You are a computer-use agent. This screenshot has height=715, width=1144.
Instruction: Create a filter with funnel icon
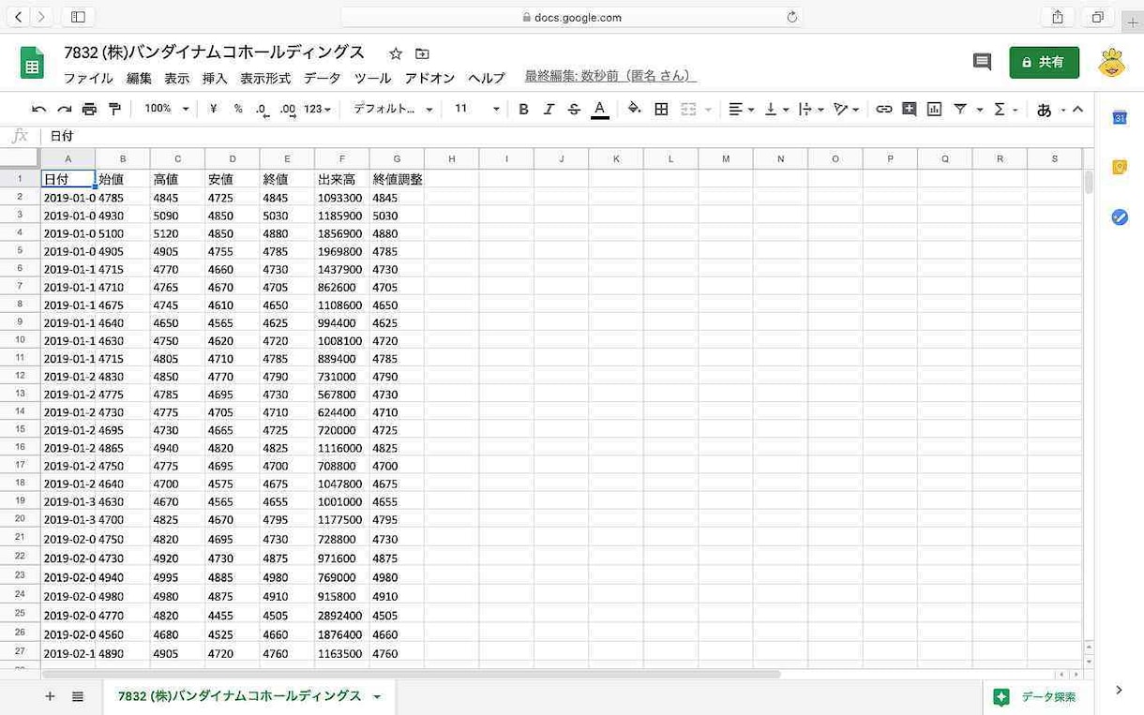[x=960, y=110]
